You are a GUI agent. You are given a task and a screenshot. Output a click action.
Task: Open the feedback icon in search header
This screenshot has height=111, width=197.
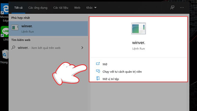click(172, 8)
